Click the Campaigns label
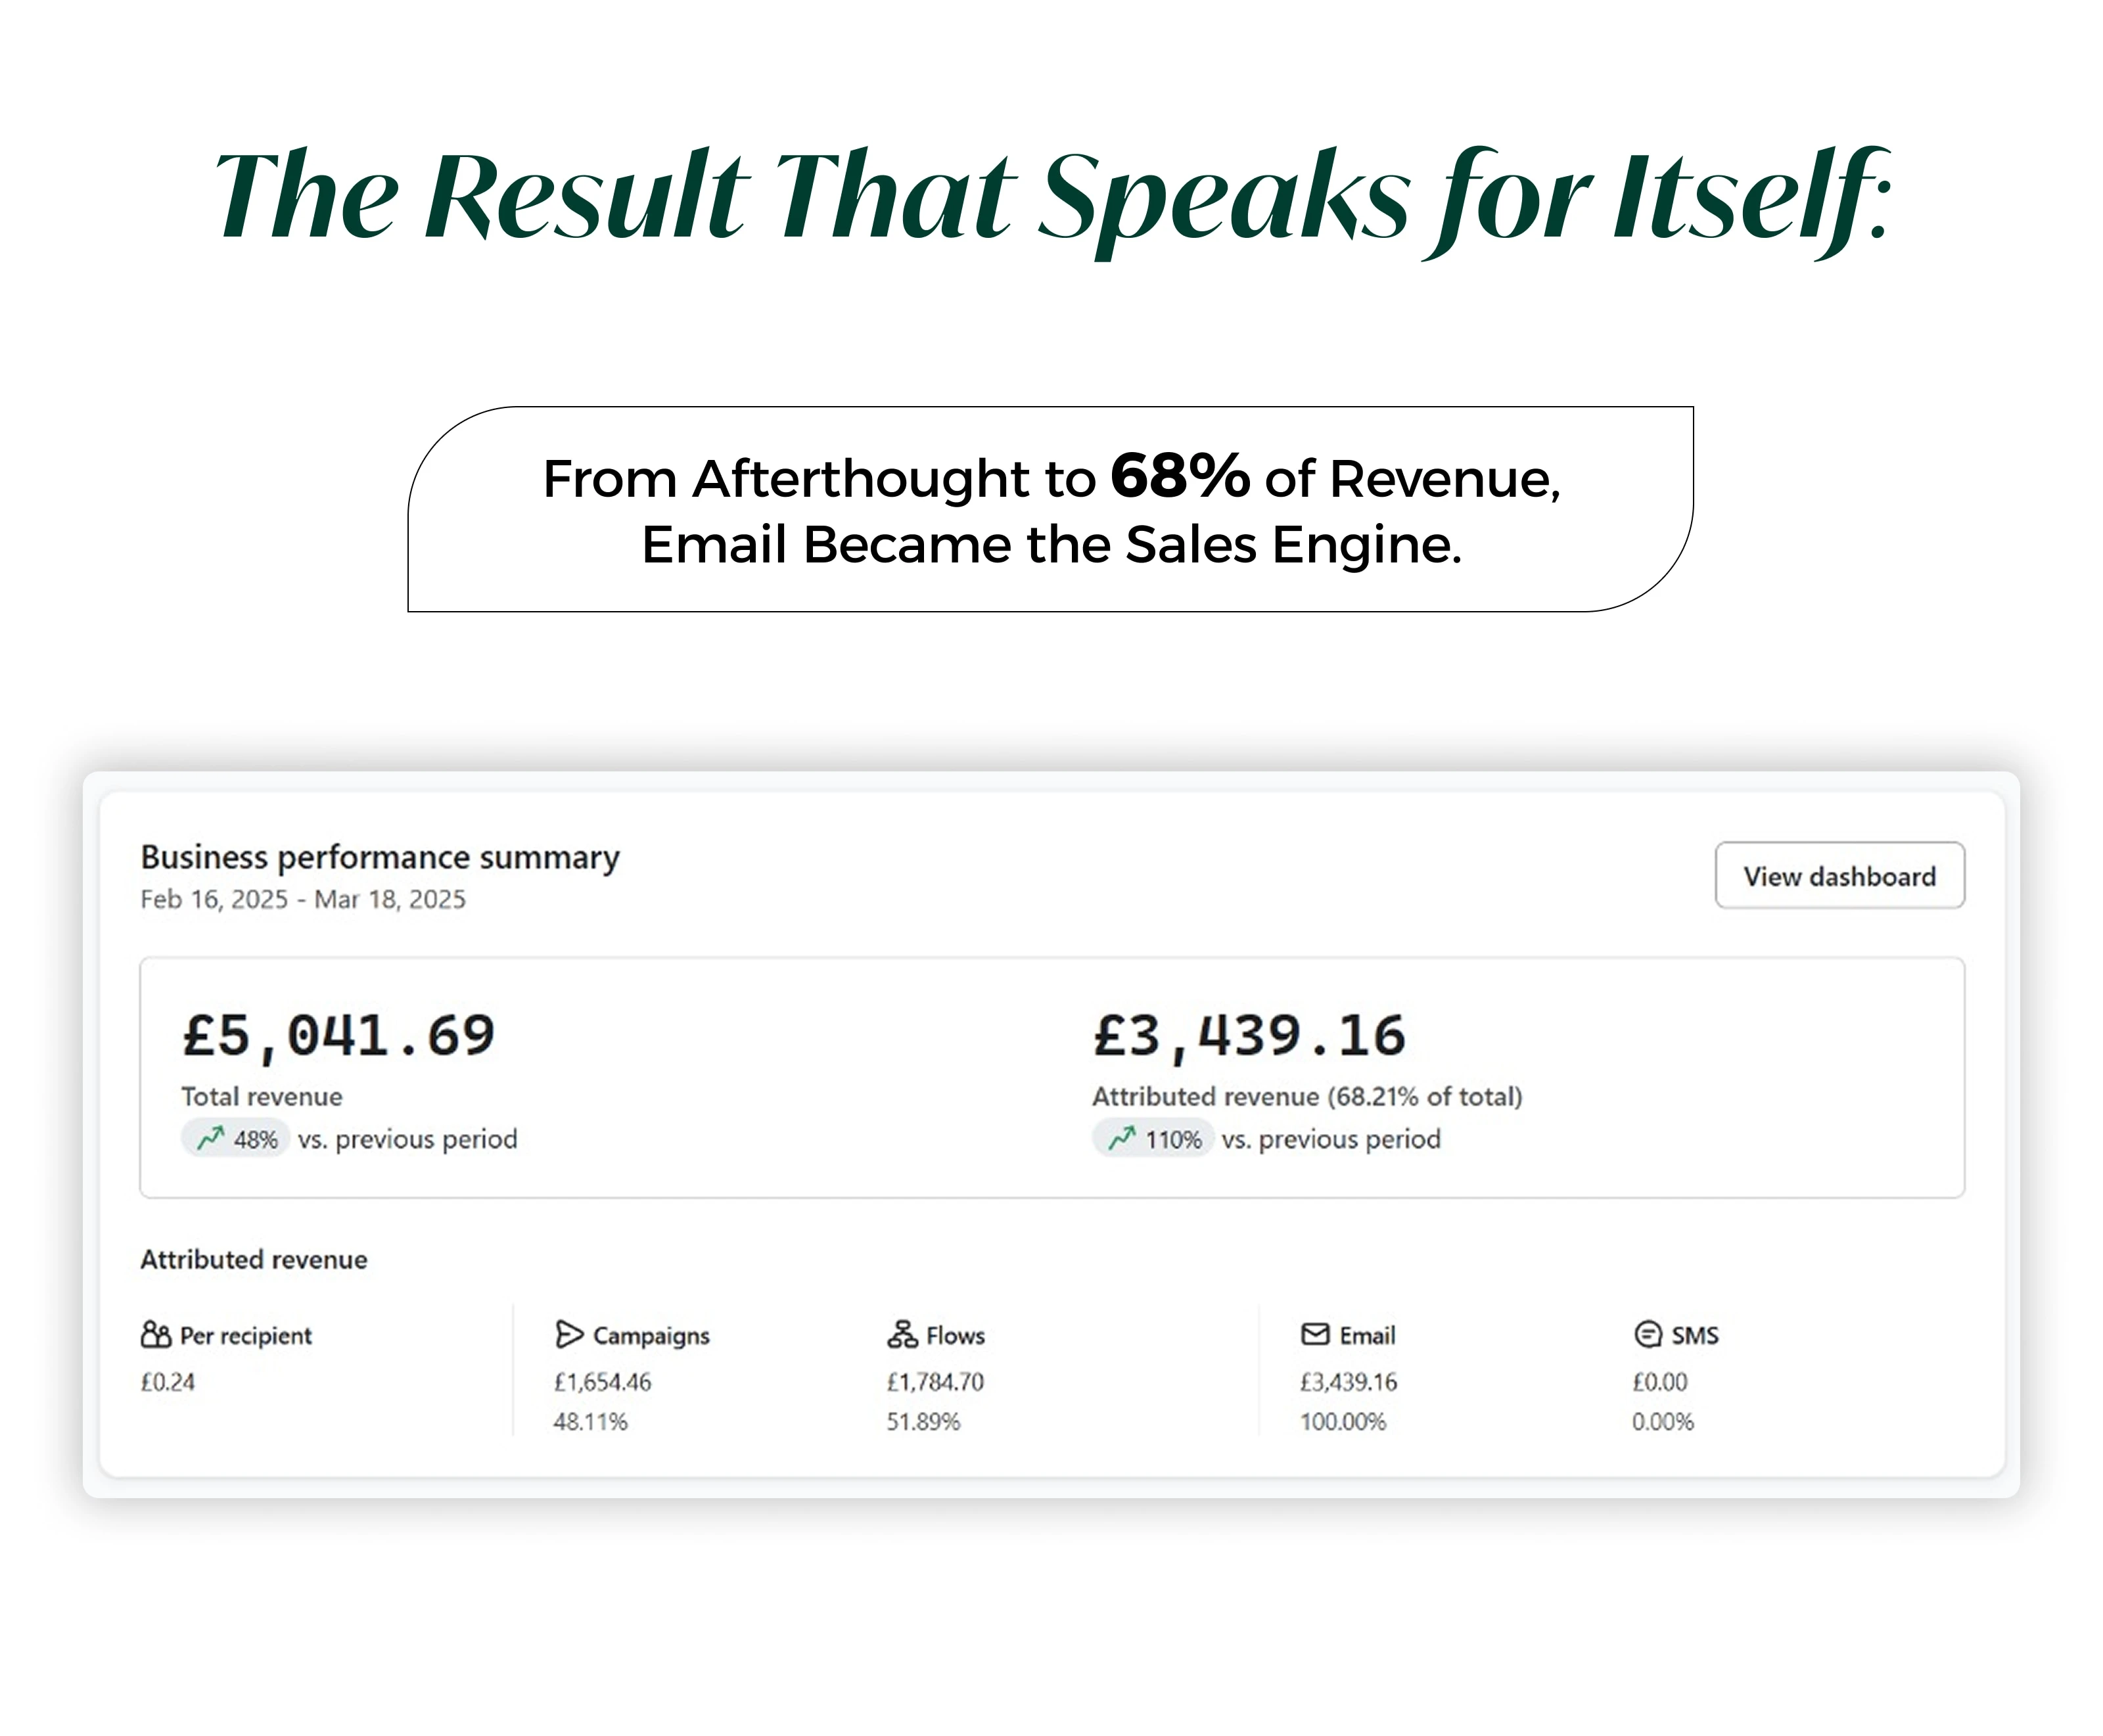This screenshot has height=1736, width=2103. tap(651, 1336)
